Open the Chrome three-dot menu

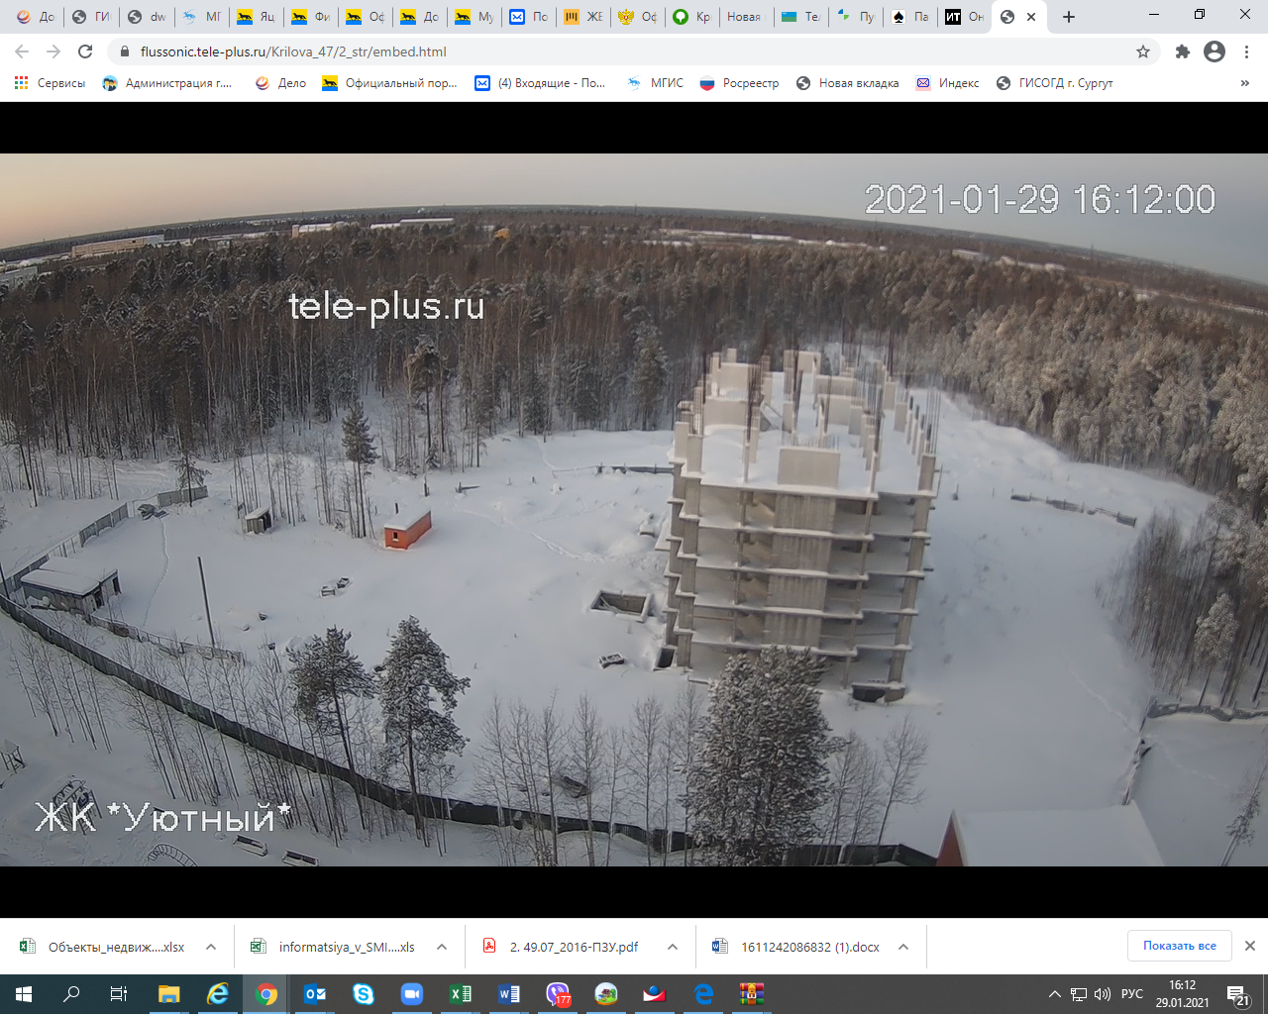tap(1247, 51)
